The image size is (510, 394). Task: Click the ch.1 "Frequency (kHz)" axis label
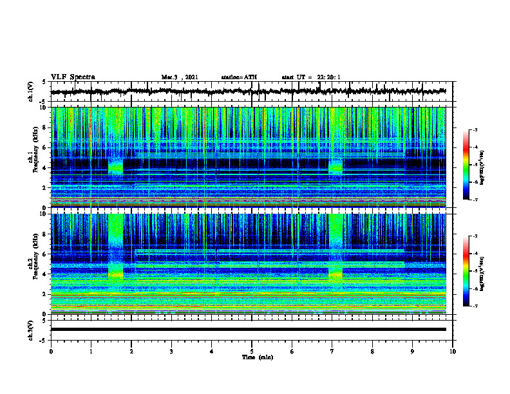(35, 149)
